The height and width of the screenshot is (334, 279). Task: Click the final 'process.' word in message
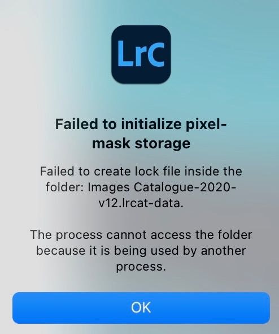point(141,267)
